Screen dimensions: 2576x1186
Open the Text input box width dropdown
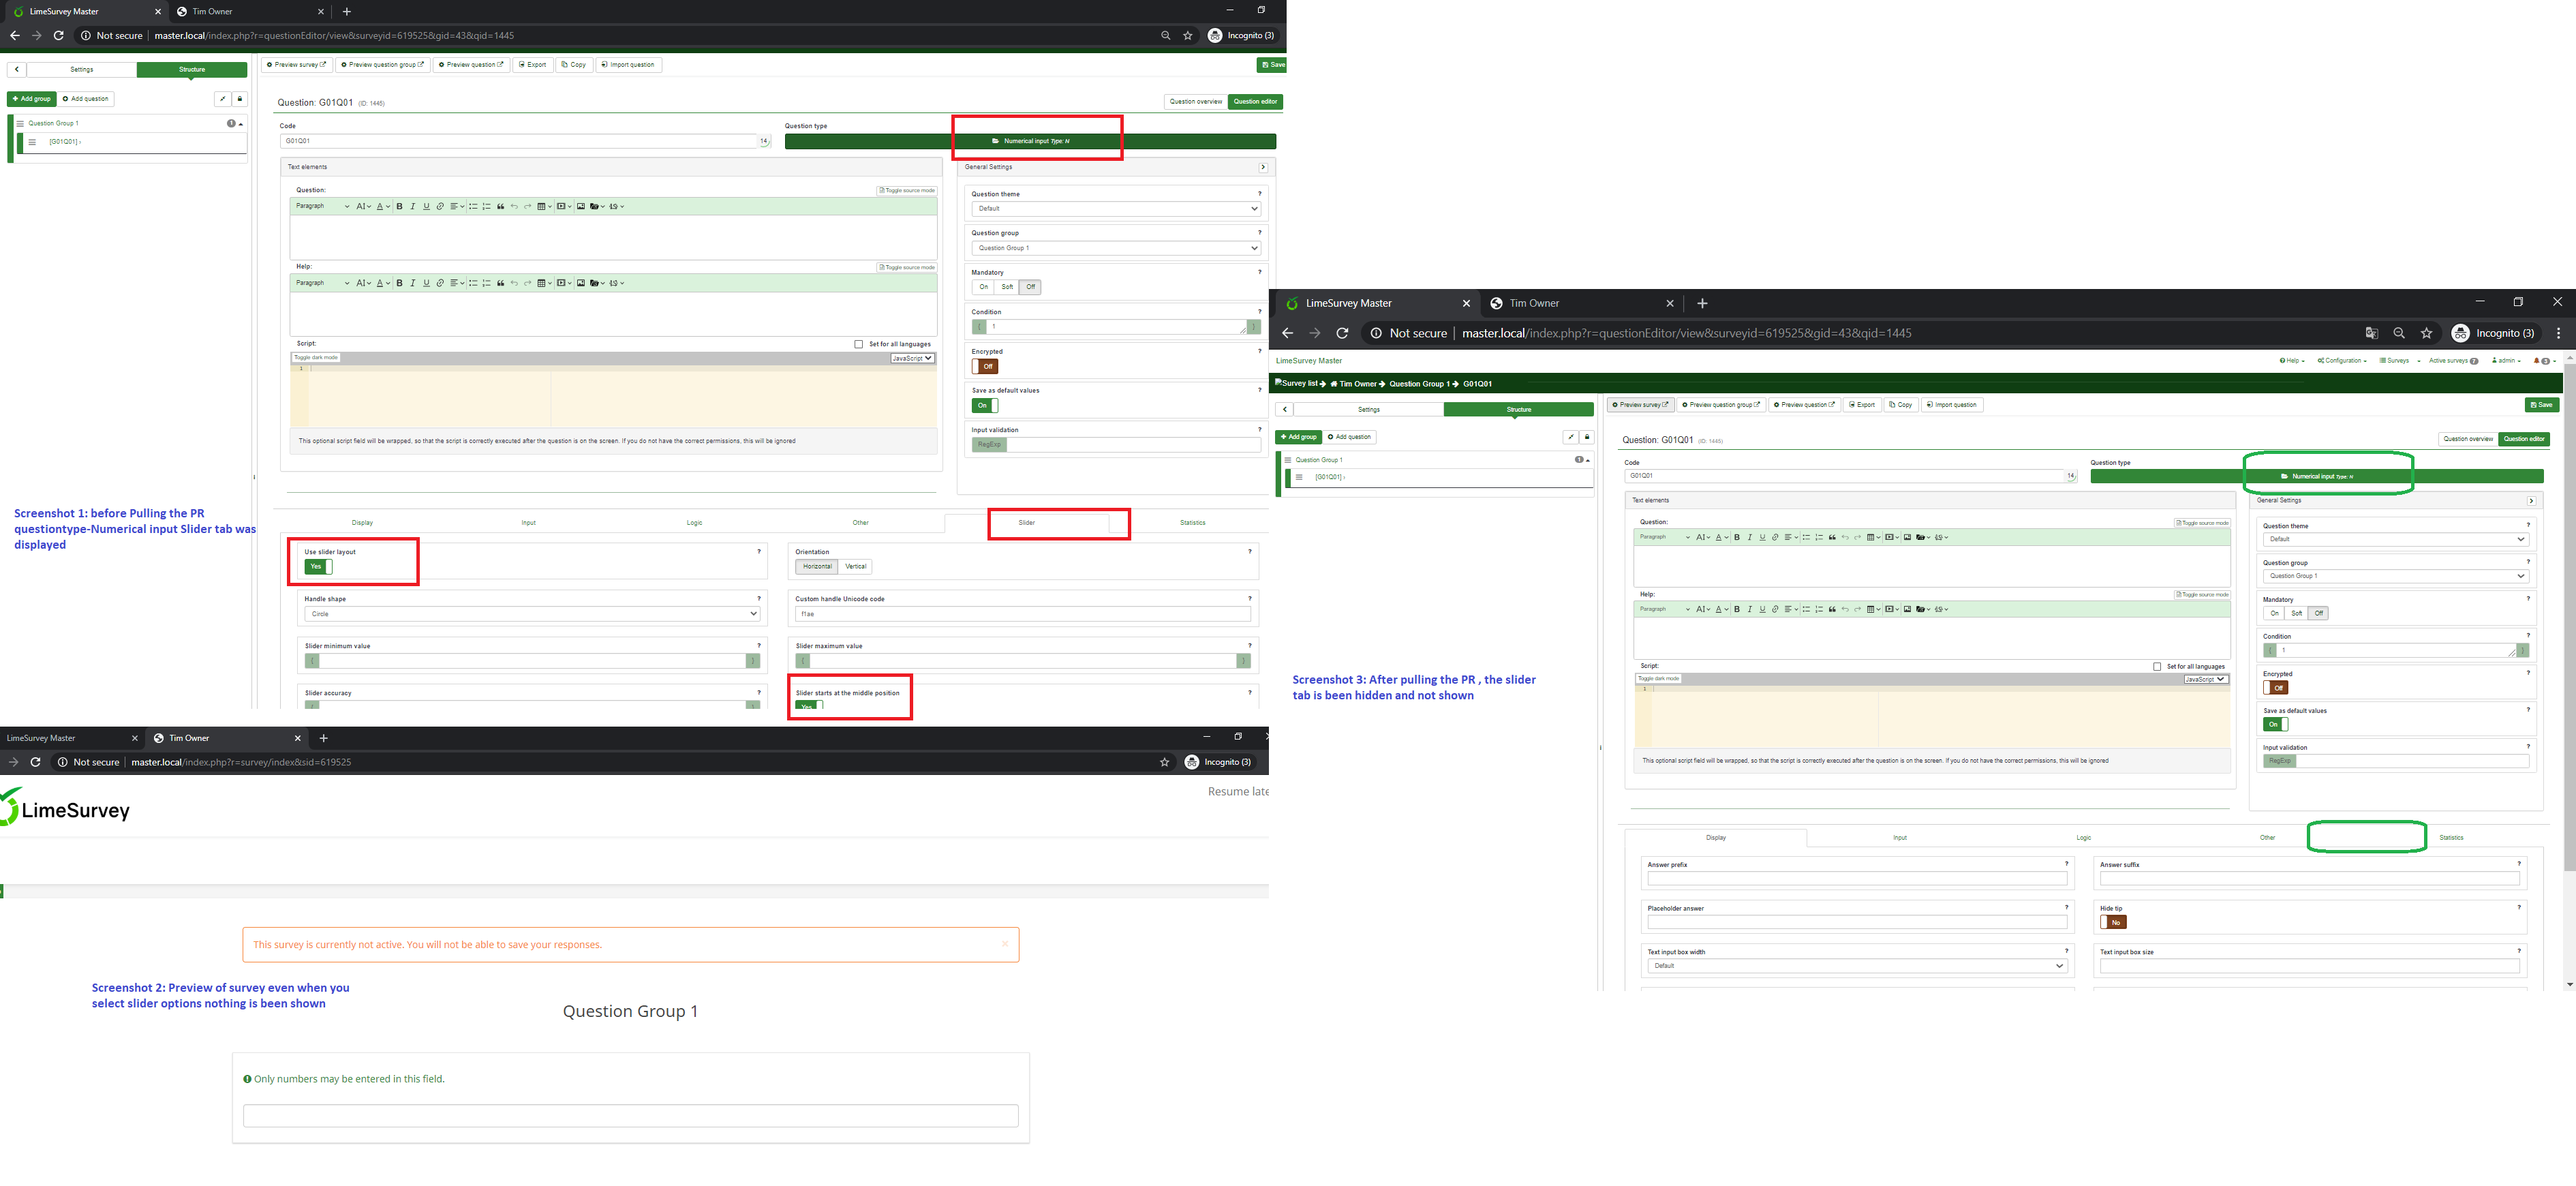pyautogui.click(x=1856, y=966)
